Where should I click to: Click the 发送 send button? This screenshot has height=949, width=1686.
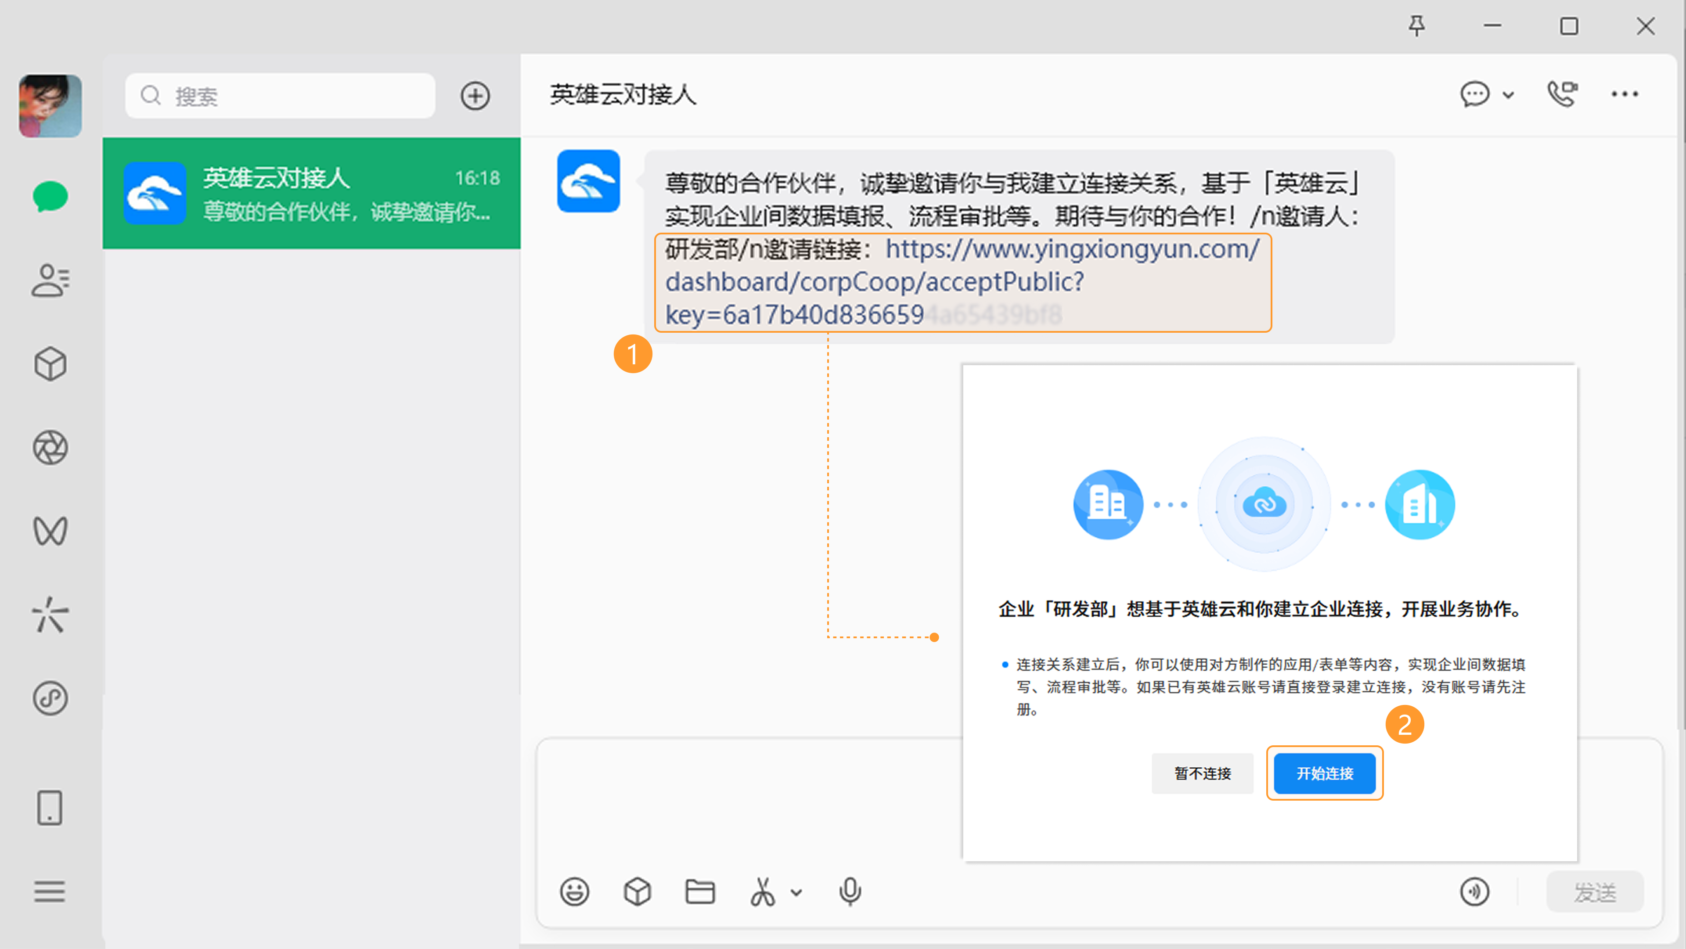click(x=1595, y=891)
